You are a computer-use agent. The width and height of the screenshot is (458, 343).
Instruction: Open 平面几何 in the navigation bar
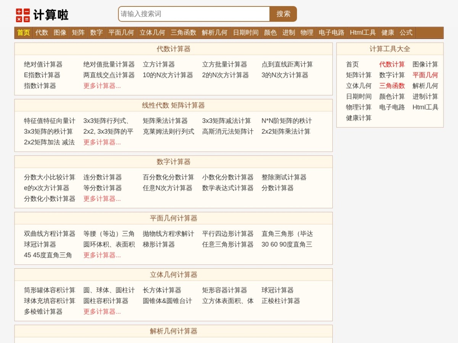[121, 33]
